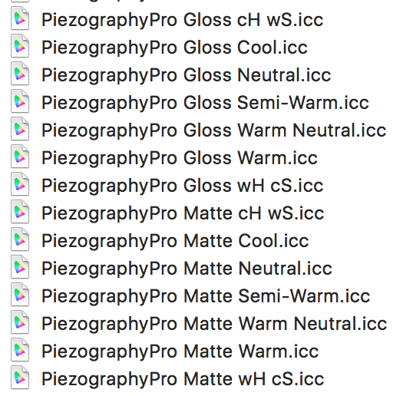
Task: Select the PiezographyPro Matte Warm Neutral.icc filename
Action: 214,324
